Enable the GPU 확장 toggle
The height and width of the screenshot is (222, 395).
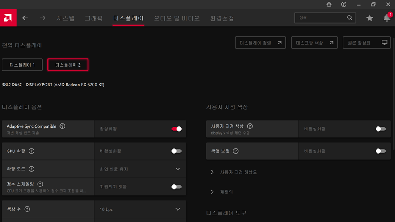176,151
